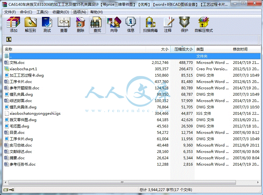Click the DWG icon of 拨叉零件图.dwg
263x195 pixels.
(x=7, y=120)
